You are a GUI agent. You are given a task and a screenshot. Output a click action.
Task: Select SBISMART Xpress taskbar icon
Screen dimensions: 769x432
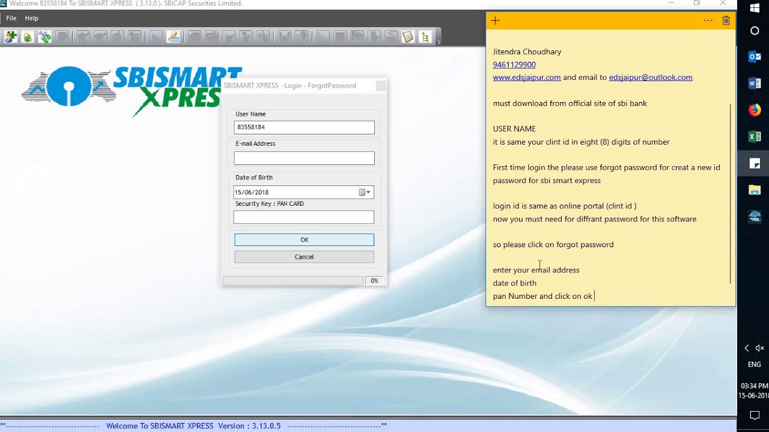(755, 217)
